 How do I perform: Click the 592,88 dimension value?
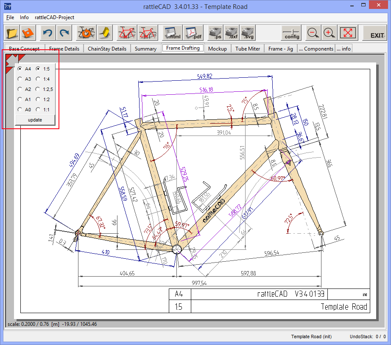249,273
